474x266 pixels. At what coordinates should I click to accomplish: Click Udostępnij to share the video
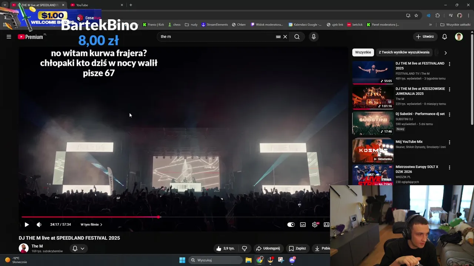click(268, 249)
